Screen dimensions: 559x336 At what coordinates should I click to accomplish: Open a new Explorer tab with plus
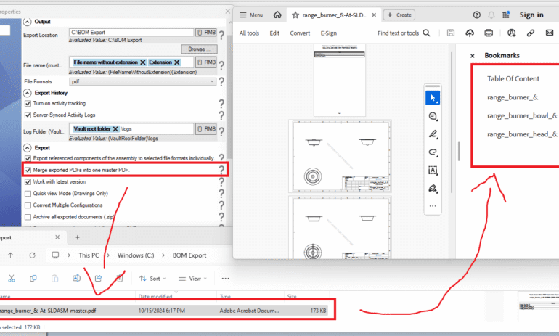pyautogui.click(x=77, y=237)
